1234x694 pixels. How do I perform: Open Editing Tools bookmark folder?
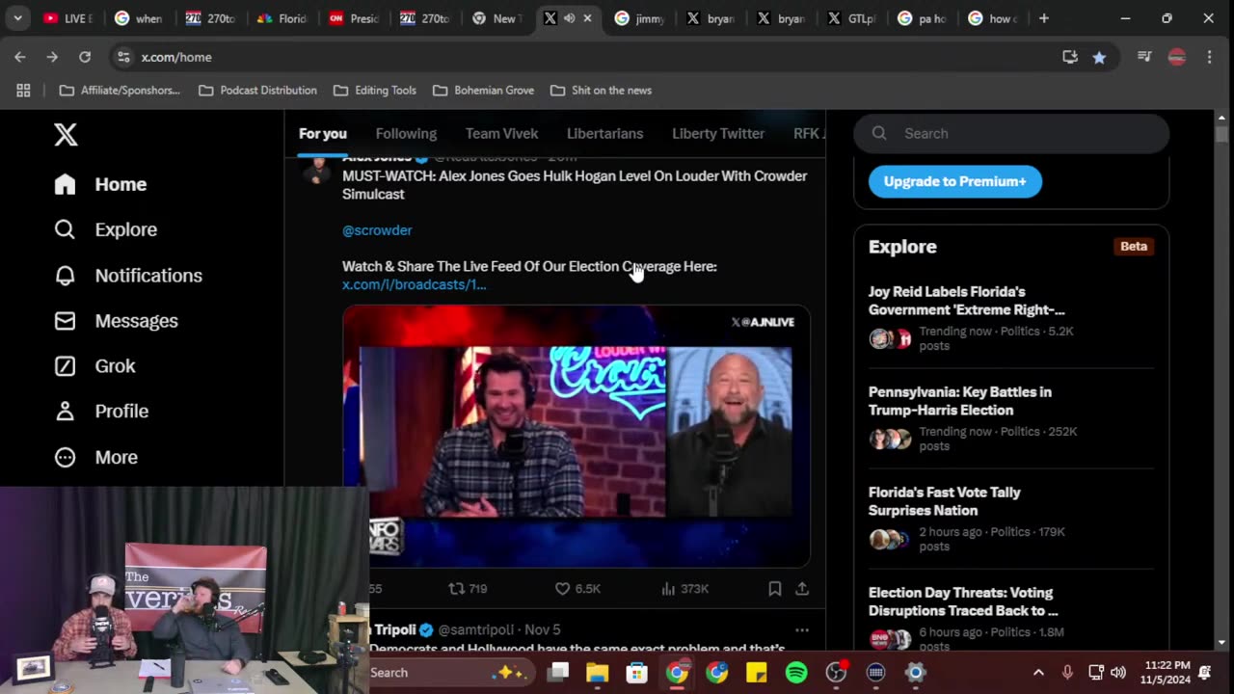point(375,90)
